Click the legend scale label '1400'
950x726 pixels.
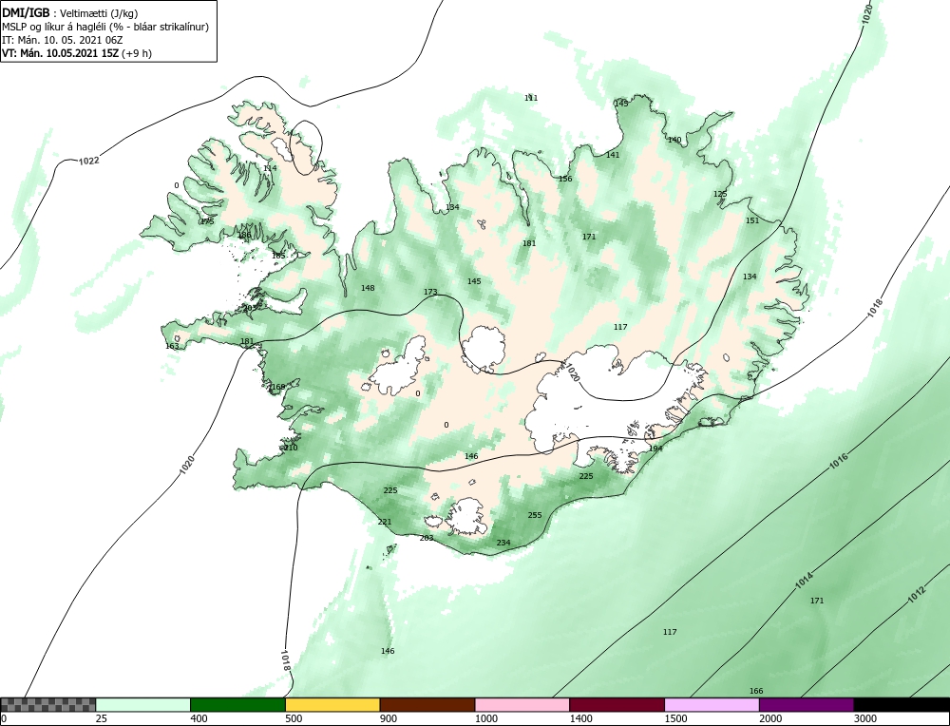tap(580, 718)
